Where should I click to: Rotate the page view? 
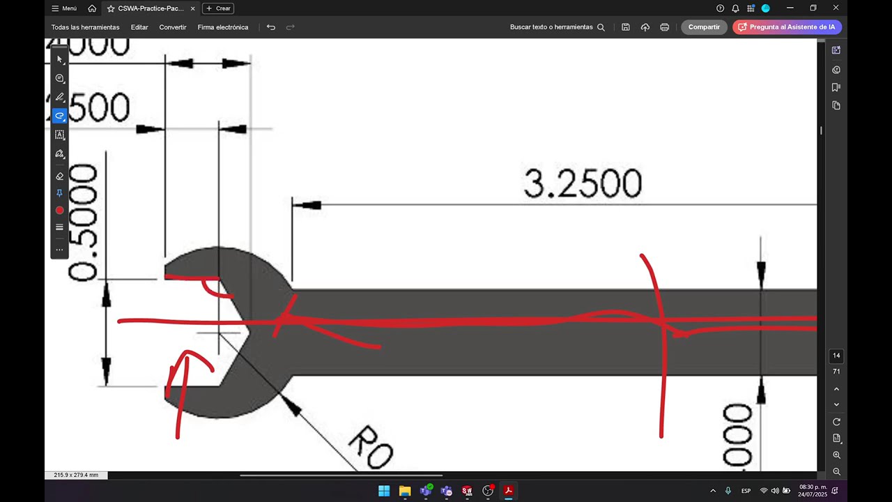836,422
